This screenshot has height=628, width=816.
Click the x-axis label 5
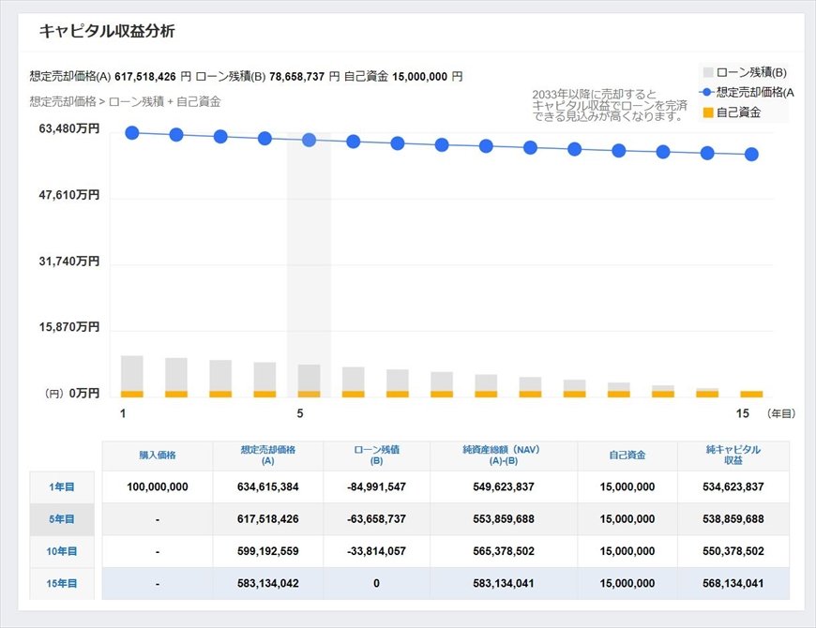[300, 413]
